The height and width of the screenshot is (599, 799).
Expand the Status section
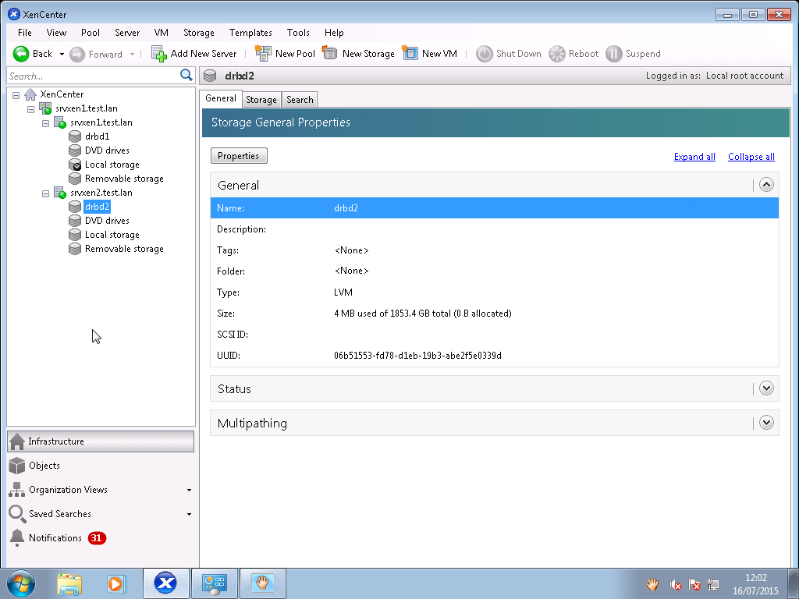click(x=766, y=388)
